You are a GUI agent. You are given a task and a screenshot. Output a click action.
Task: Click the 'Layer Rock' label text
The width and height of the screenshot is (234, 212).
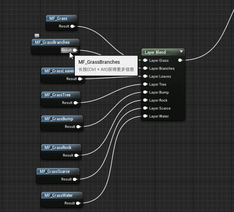pyautogui.click(x=158, y=100)
